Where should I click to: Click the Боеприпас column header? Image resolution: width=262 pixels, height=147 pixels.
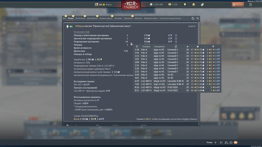[x=159, y=47]
